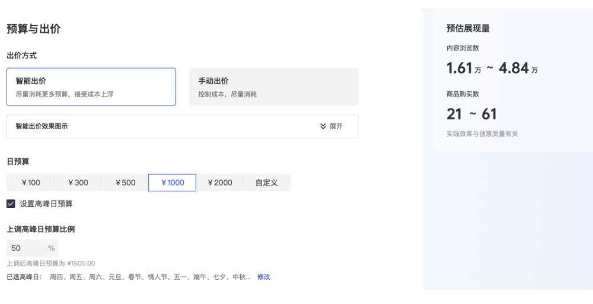Click the 实际效果与创意质量有关 note
This screenshot has height=304, width=593.
coord(482,133)
